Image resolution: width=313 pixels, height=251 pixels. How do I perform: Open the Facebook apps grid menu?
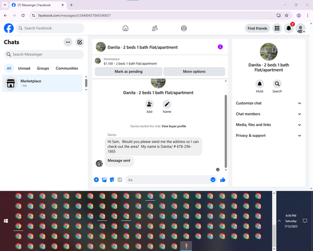coord(277,28)
